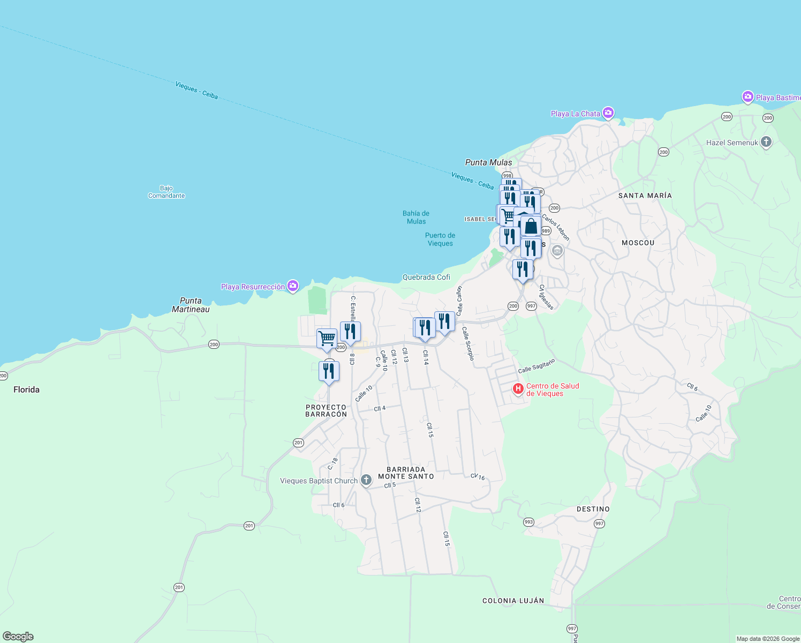Click the Vieques Baptist Church pin icon
This screenshot has width=801, height=643.
366,480
